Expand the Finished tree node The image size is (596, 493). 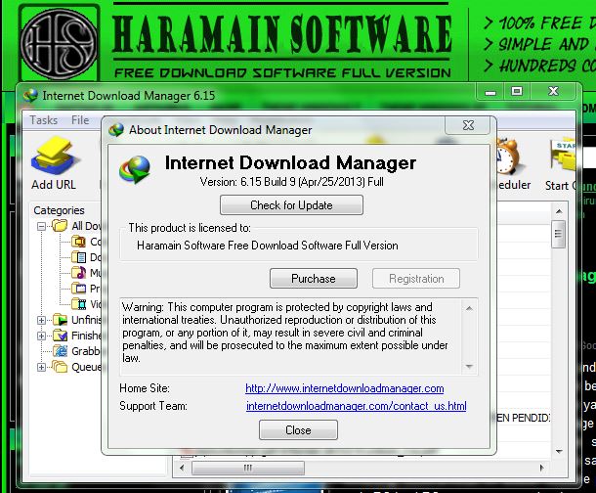click(41, 336)
